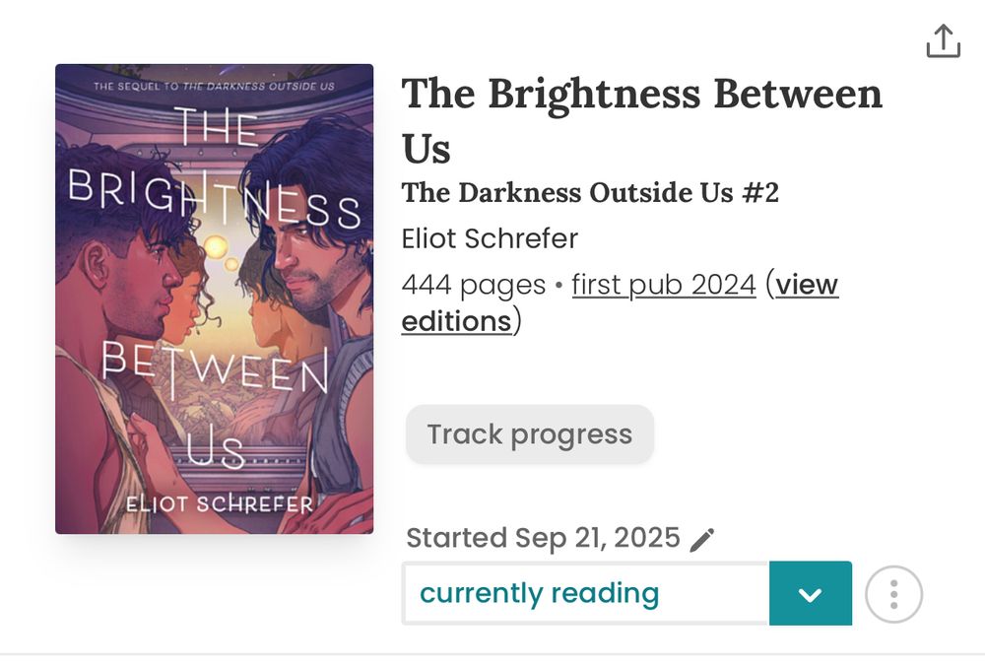Click the share icon at top right
The image size is (985, 664).
click(x=943, y=41)
